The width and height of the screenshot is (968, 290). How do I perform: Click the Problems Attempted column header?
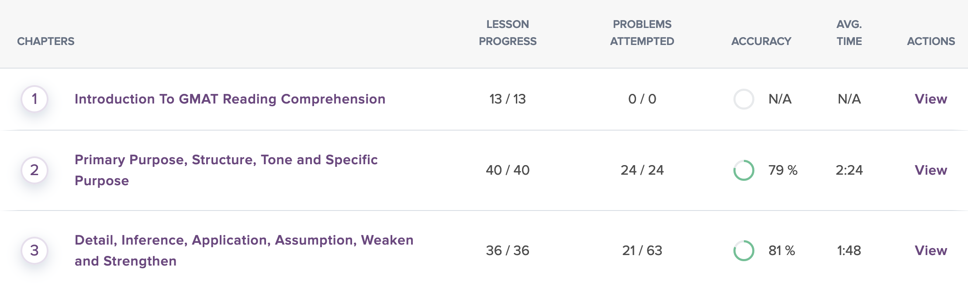[x=642, y=33]
